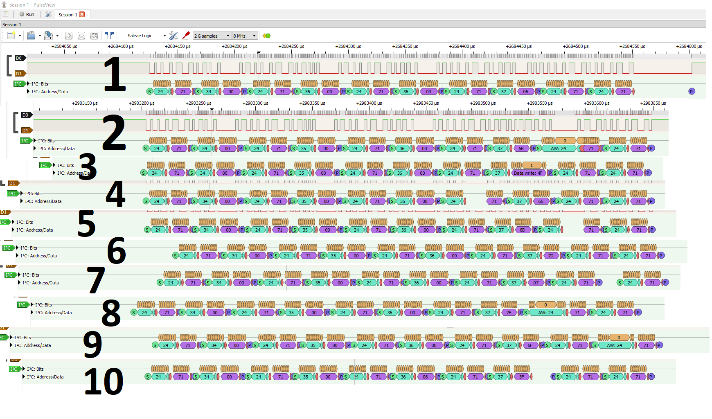Click trigger marker on the +2684200 µs ruler
This screenshot has height=419, width=712.
pyautogui.click(x=259, y=52)
